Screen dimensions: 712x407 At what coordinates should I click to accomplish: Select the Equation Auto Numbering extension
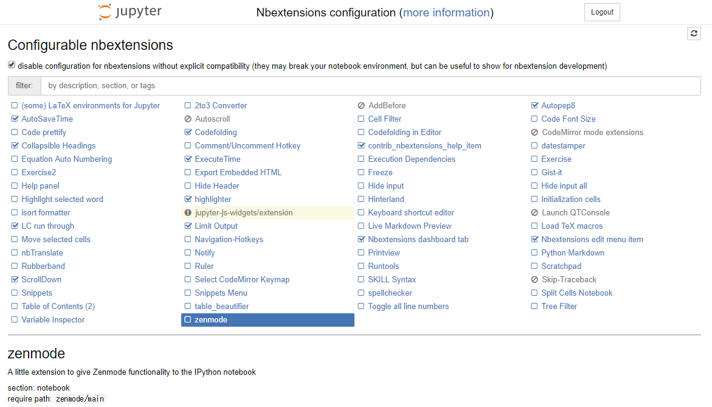(x=67, y=159)
